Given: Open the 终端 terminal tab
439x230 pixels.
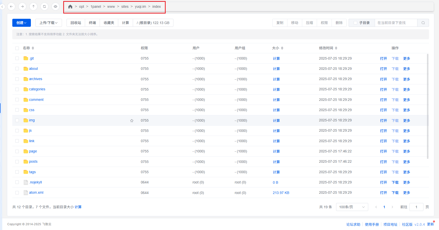Looking at the screenshot, I should click(x=92, y=23).
